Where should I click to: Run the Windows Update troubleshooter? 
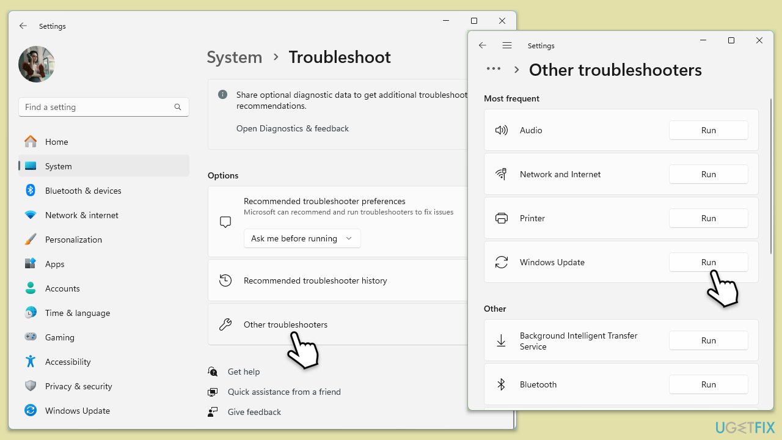709,262
